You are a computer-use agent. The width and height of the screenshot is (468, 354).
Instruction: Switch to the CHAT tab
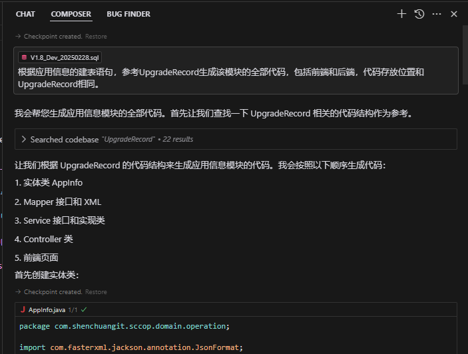[25, 14]
